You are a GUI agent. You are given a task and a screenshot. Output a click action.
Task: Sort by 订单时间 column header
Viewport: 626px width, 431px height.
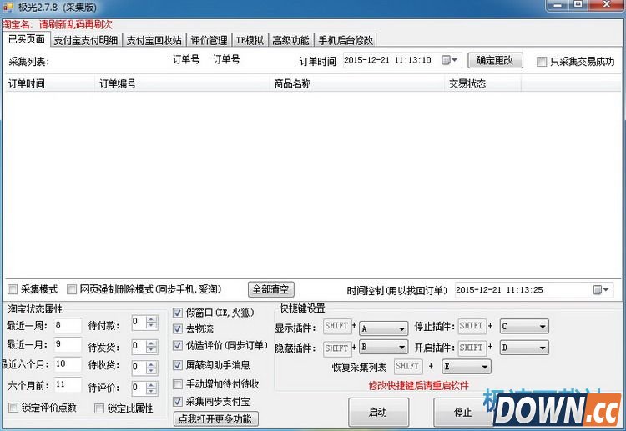tap(49, 83)
